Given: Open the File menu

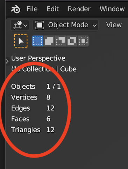Looking at the screenshot, I should [x=32, y=9].
